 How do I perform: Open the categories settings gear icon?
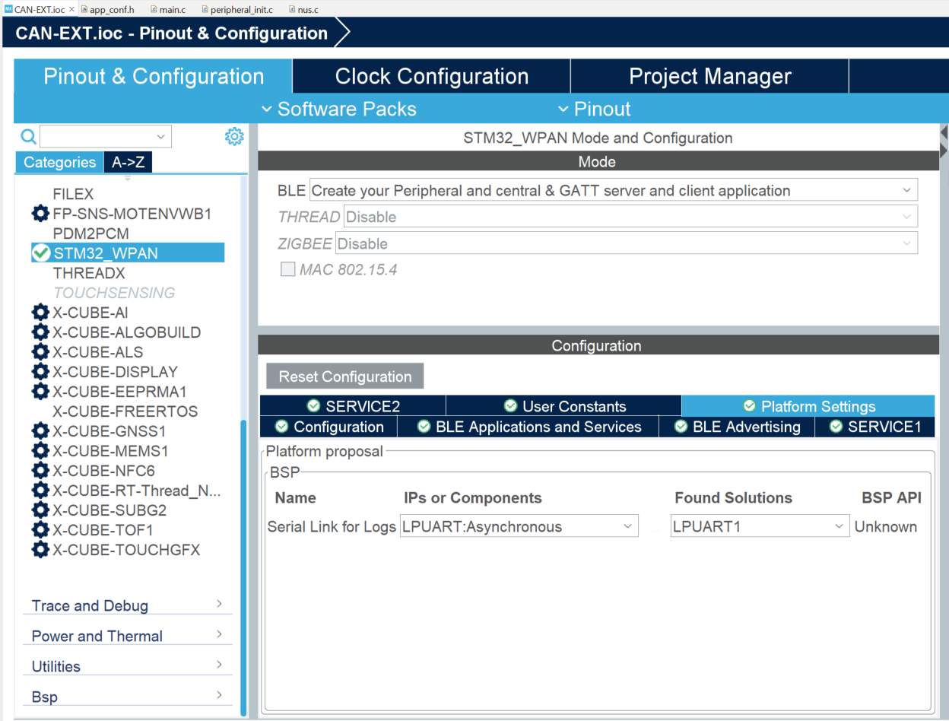(234, 136)
